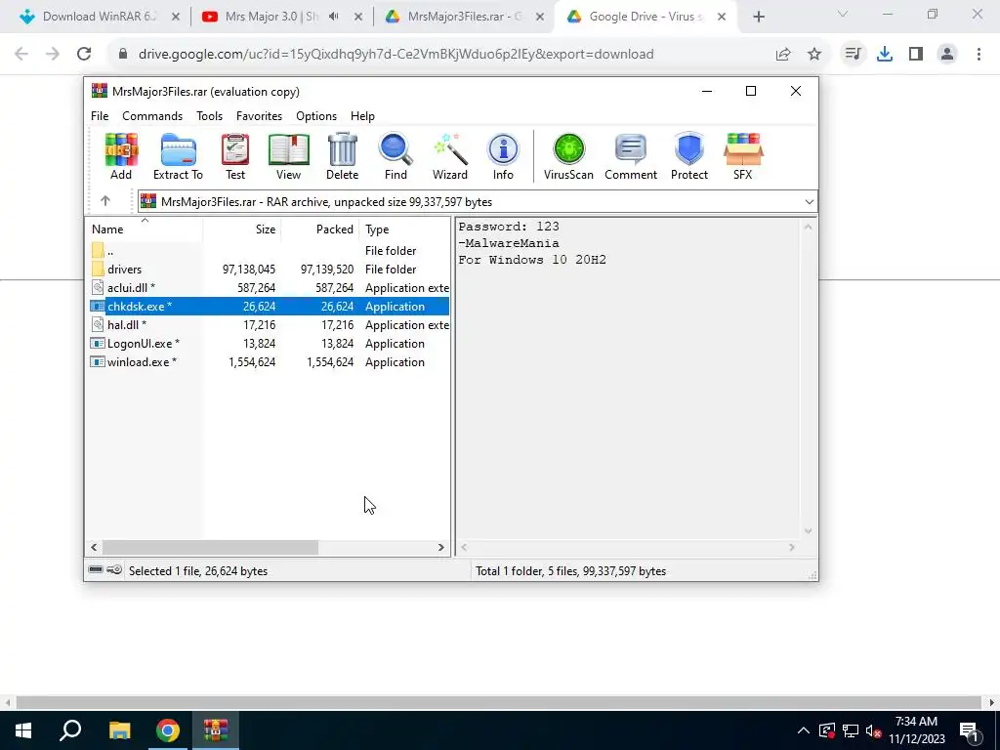Mute the Mrs Major 3.0 tab audio
The image size is (1000, 750).
(x=334, y=17)
